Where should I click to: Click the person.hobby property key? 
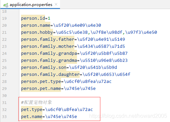pyautogui.click(x=37, y=32)
